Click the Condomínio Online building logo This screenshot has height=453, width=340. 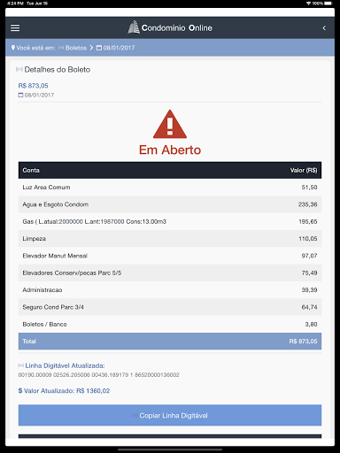(134, 27)
